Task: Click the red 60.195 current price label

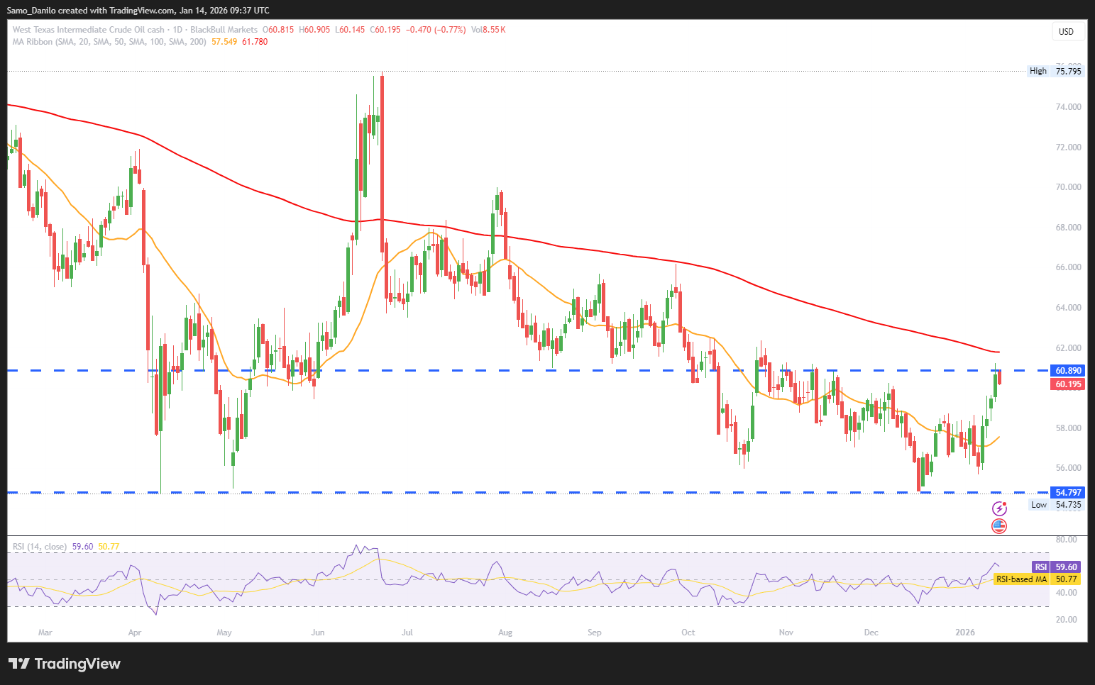Action: pyautogui.click(x=1068, y=384)
